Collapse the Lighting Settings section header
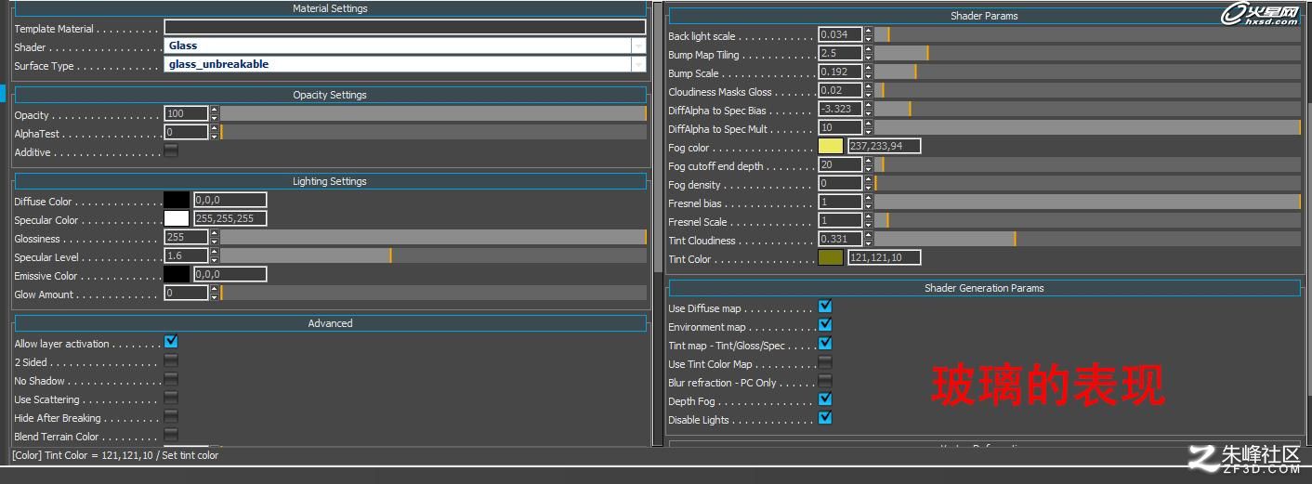The height and width of the screenshot is (484, 1312). (x=330, y=181)
